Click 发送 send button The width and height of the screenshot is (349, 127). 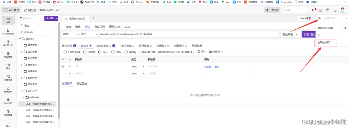click(309, 35)
